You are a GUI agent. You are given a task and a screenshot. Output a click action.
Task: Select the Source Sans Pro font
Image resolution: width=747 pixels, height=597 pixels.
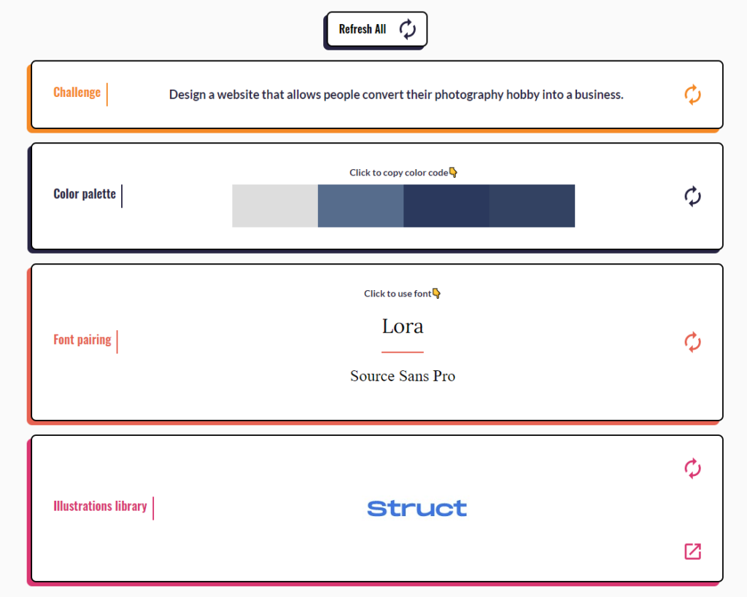(403, 376)
